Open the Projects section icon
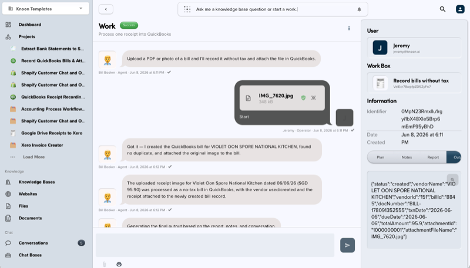This screenshot has width=470, height=268. [x=8, y=36]
